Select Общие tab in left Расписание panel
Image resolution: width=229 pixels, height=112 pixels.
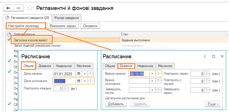point(29,66)
